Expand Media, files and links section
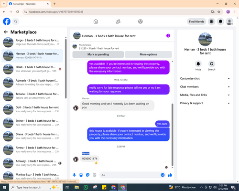The image size is (239, 191). click(x=205, y=95)
